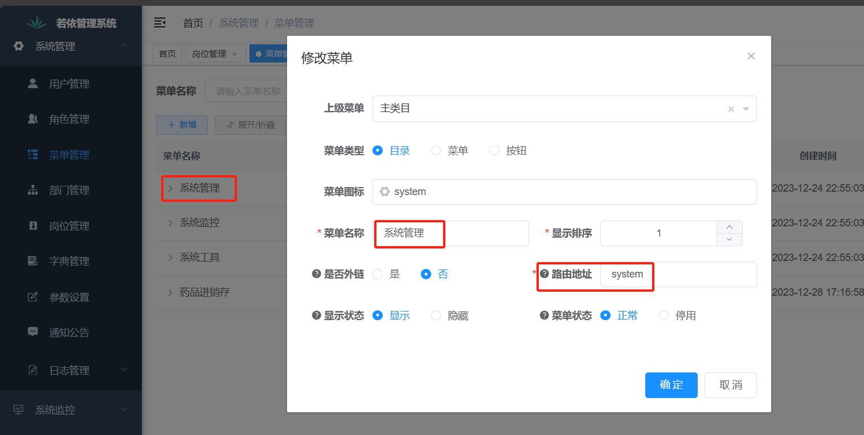
Task: Expand the 系统监控 row in the table
Action: tap(170, 223)
